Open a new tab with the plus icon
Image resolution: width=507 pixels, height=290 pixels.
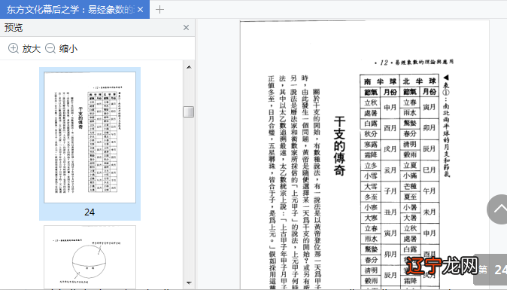point(159,9)
